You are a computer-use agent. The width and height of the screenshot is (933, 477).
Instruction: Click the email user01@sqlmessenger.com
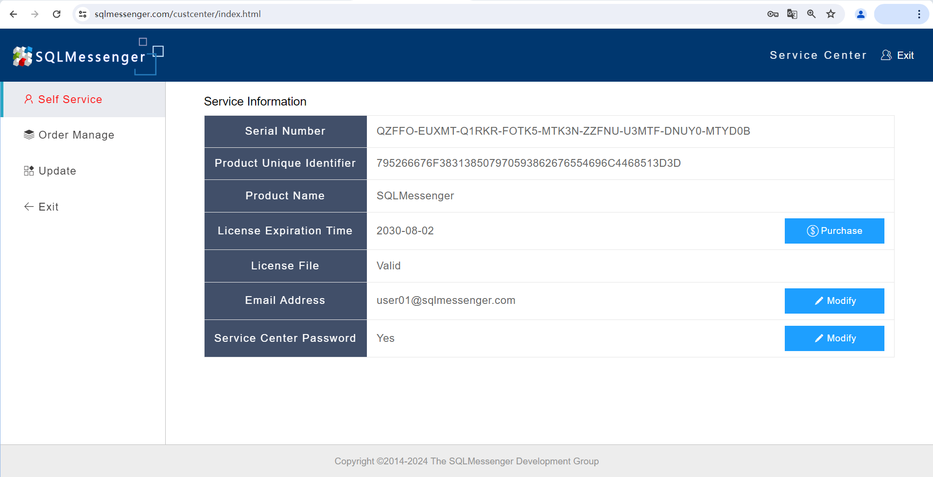tap(446, 300)
